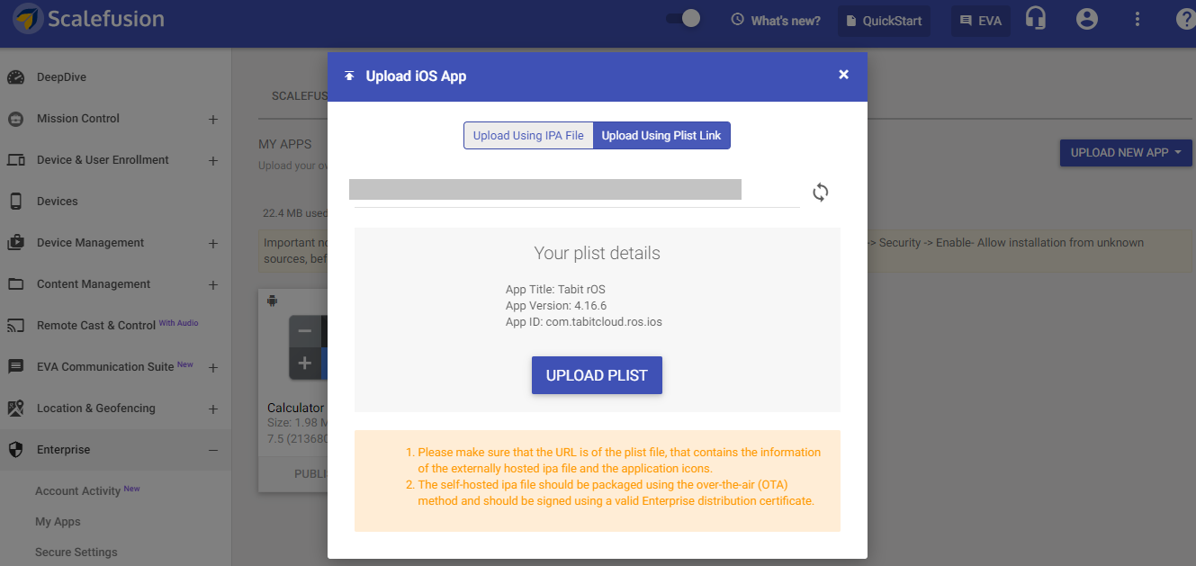The height and width of the screenshot is (566, 1196).
Task: Click the plist URL input field
Action: point(576,191)
